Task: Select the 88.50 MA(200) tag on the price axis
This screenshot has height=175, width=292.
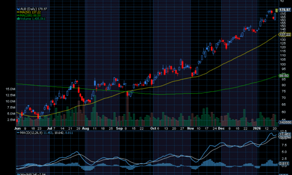Action: [x=284, y=75]
